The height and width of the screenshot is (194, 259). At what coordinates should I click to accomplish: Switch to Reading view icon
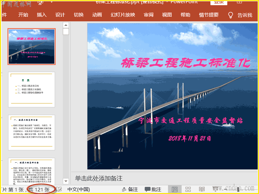[202, 189]
